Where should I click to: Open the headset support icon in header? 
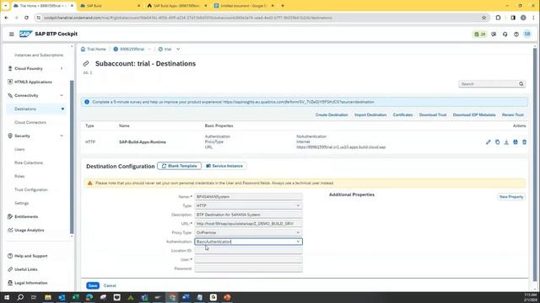pyautogui.click(x=505, y=34)
